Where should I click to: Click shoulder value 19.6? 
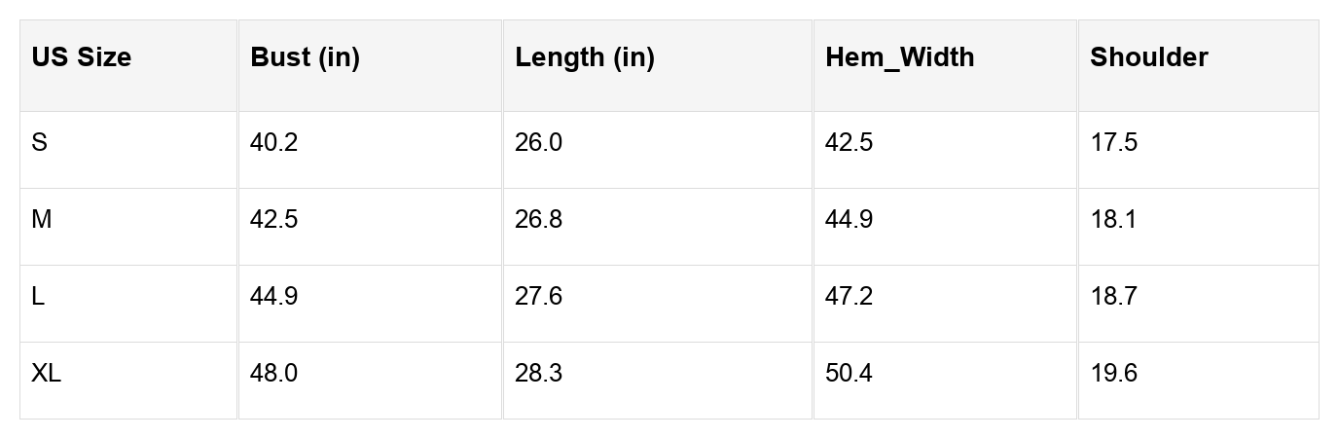click(x=1113, y=374)
